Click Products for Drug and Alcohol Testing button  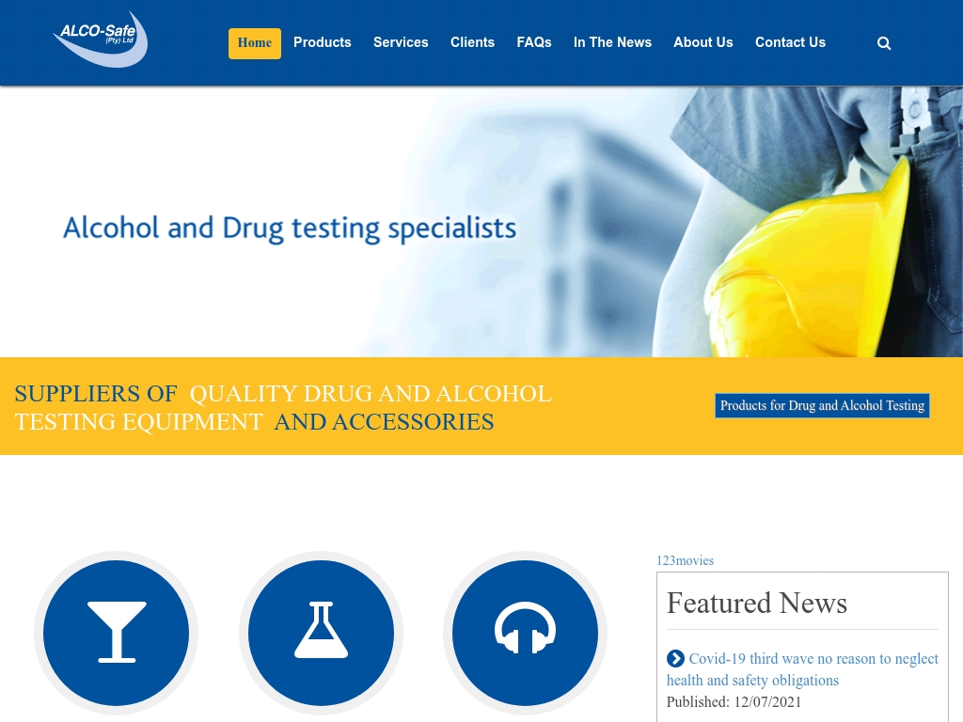822,405
